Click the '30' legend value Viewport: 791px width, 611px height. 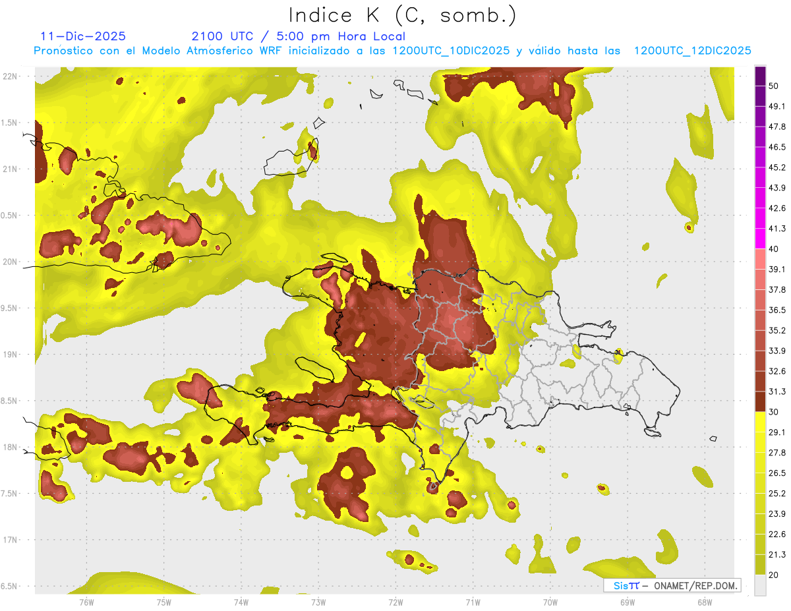tap(774, 412)
